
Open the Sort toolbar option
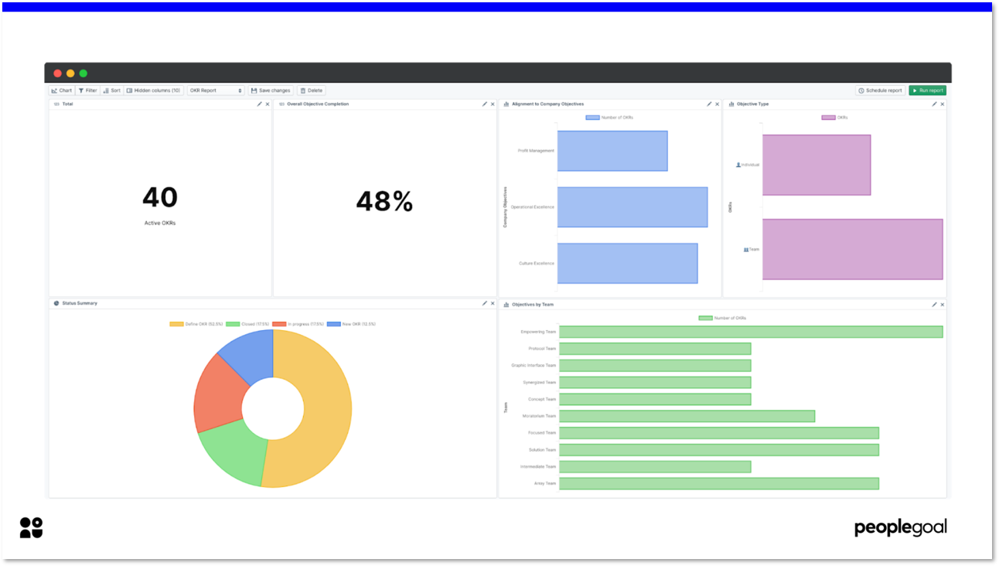(111, 90)
